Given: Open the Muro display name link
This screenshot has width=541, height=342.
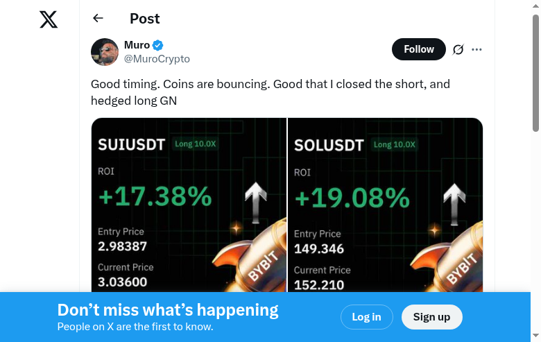Looking at the screenshot, I should click(137, 45).
